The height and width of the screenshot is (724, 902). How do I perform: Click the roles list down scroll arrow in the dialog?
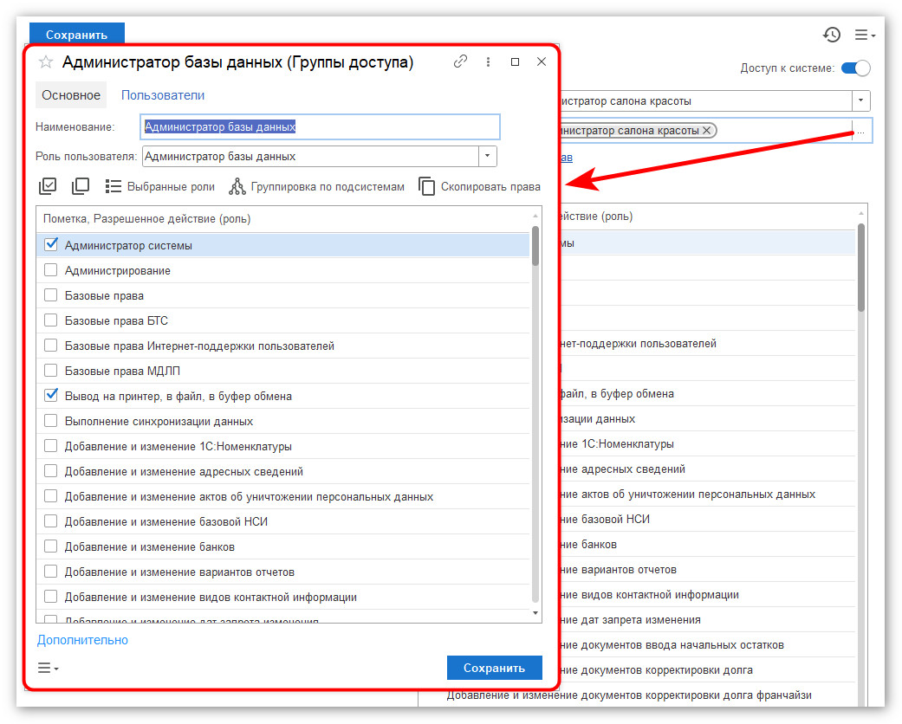[x=535, y=613]
